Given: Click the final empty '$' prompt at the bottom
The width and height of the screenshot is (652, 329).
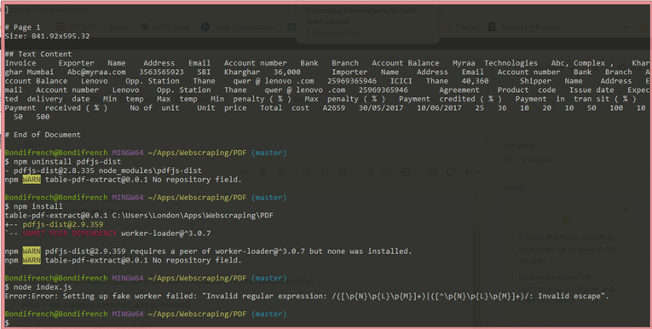Looking at the screenshot, I should click(7, 323).
